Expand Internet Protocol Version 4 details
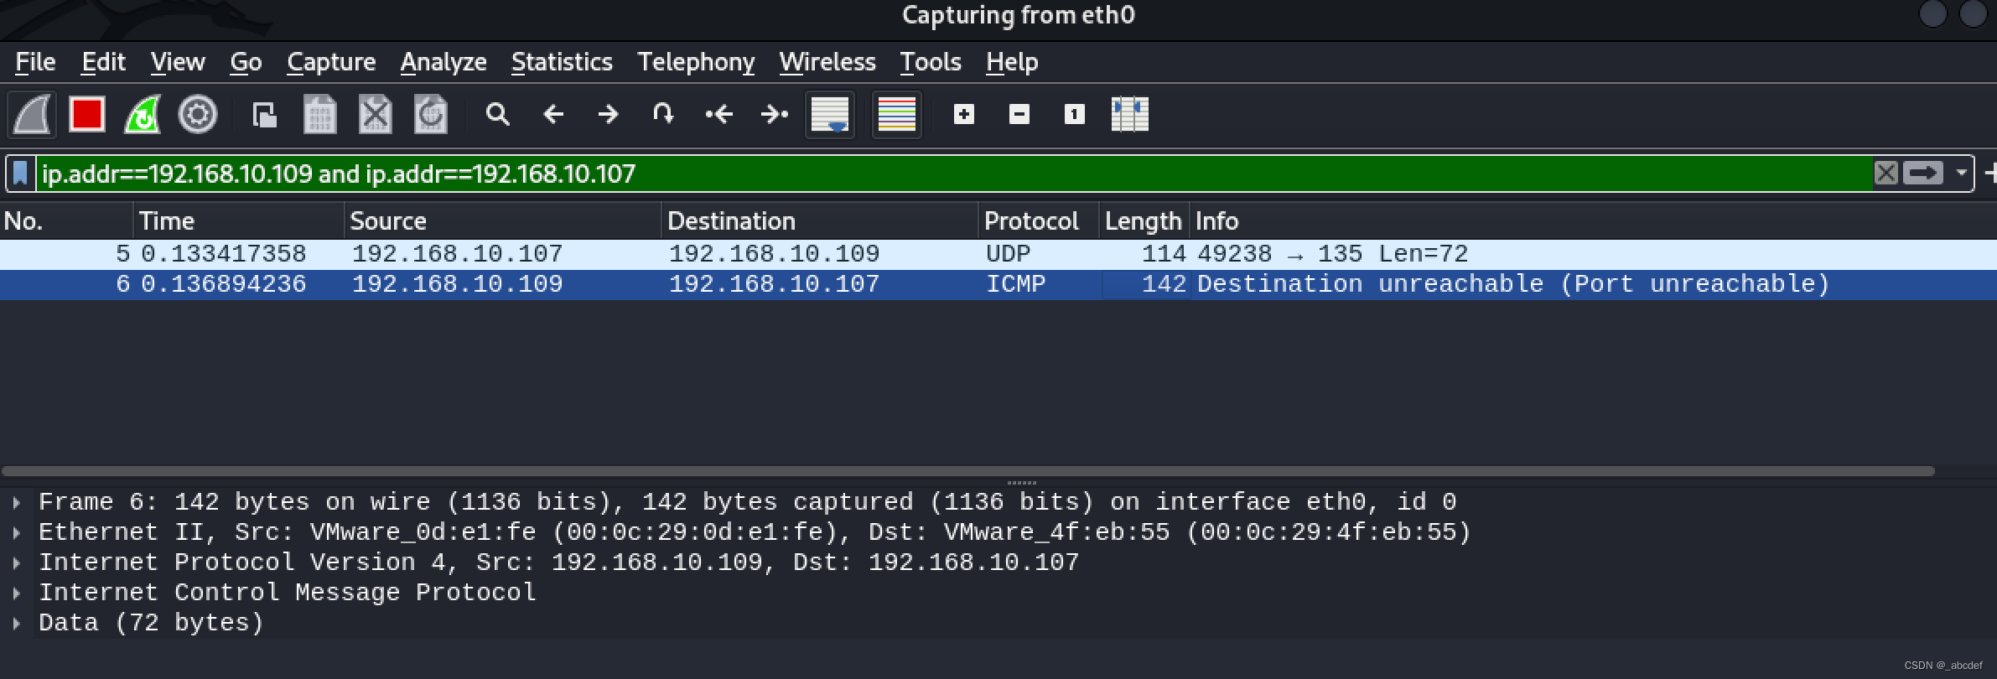The image size is (1997, 679). pyautogui.click(x=16, y=563)
